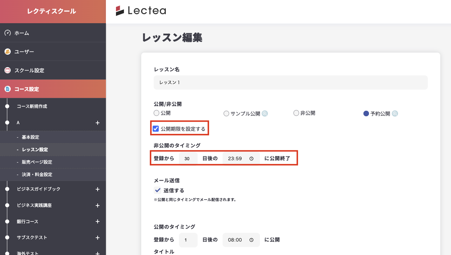Open the clock picker for 08:00
The width and height of the screenshot is (451, 255).
(x=252, y=240)
